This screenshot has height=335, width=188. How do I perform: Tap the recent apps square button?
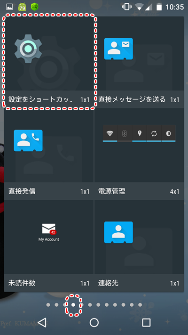coord(146,323)
